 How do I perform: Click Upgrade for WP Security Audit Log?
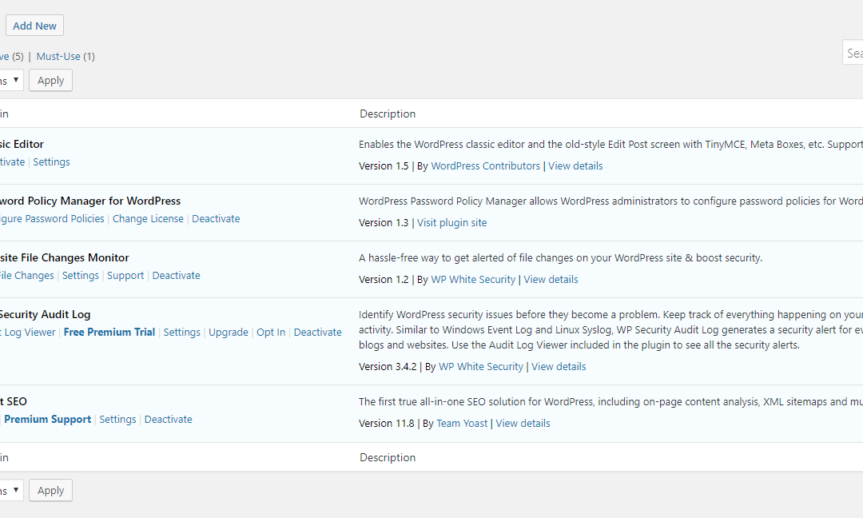click(229, 332)
